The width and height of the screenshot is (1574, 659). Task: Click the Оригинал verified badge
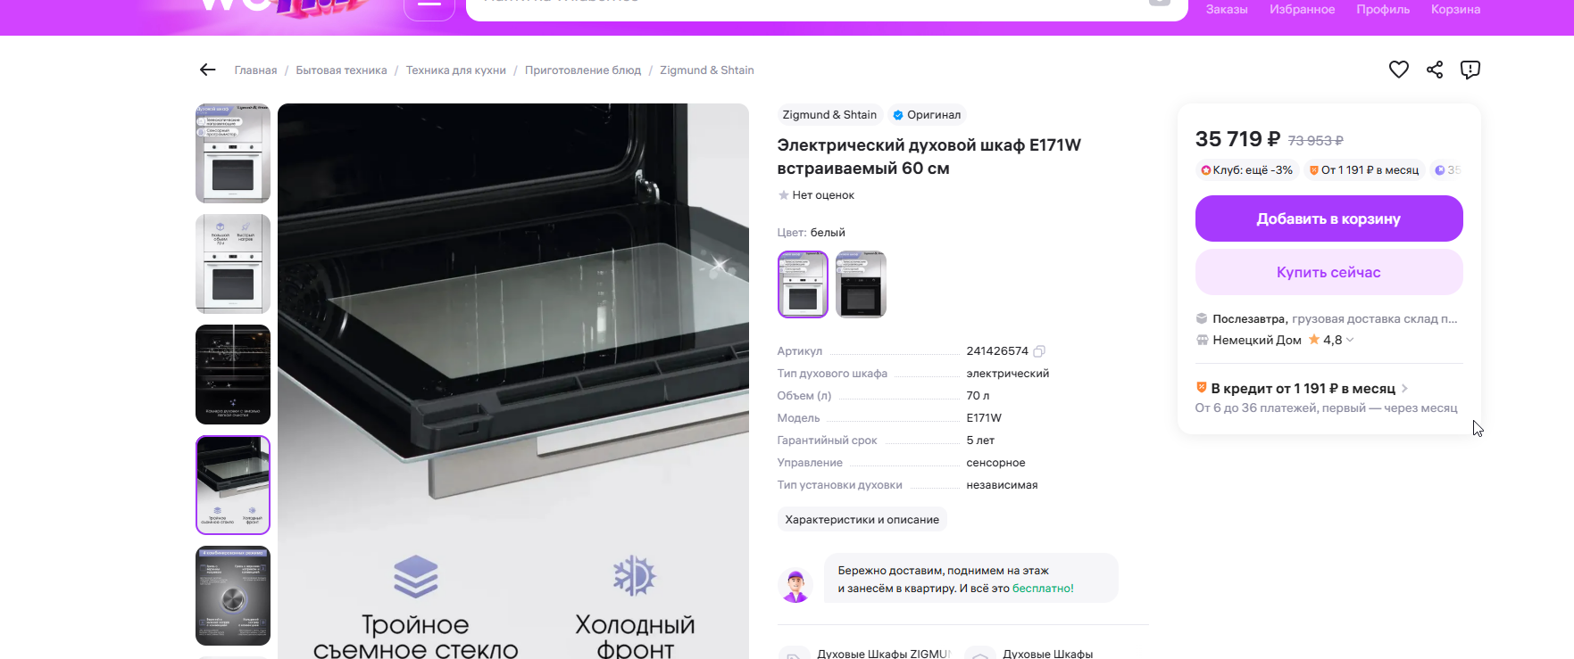[927, 115]
